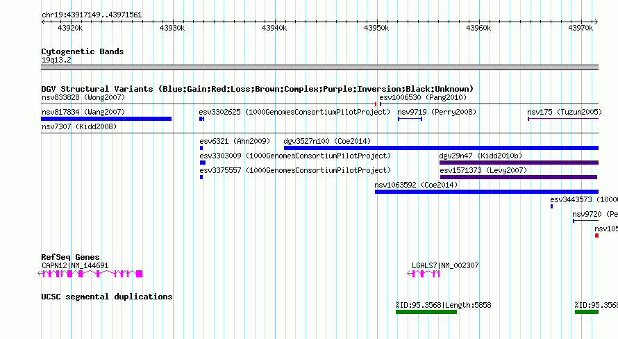Image resolution: width=618 pixels, height=339 pixels.
Task: Click the 43930k ruler tick label
Action: (172, 28)
